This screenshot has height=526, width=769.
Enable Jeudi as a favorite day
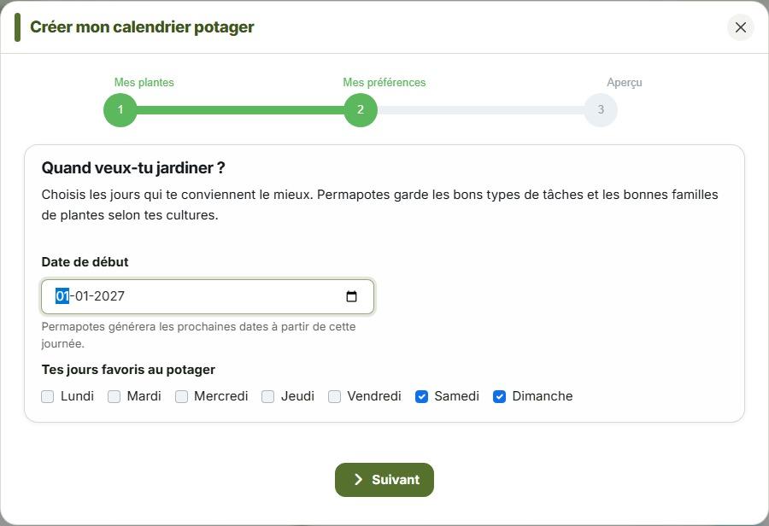[267, 396]
